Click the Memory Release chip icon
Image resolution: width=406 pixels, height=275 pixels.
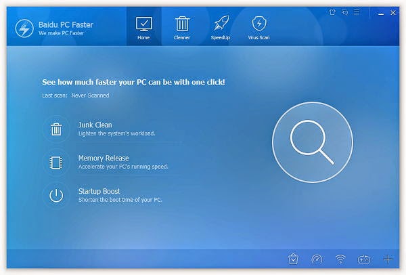coord(56,163)
